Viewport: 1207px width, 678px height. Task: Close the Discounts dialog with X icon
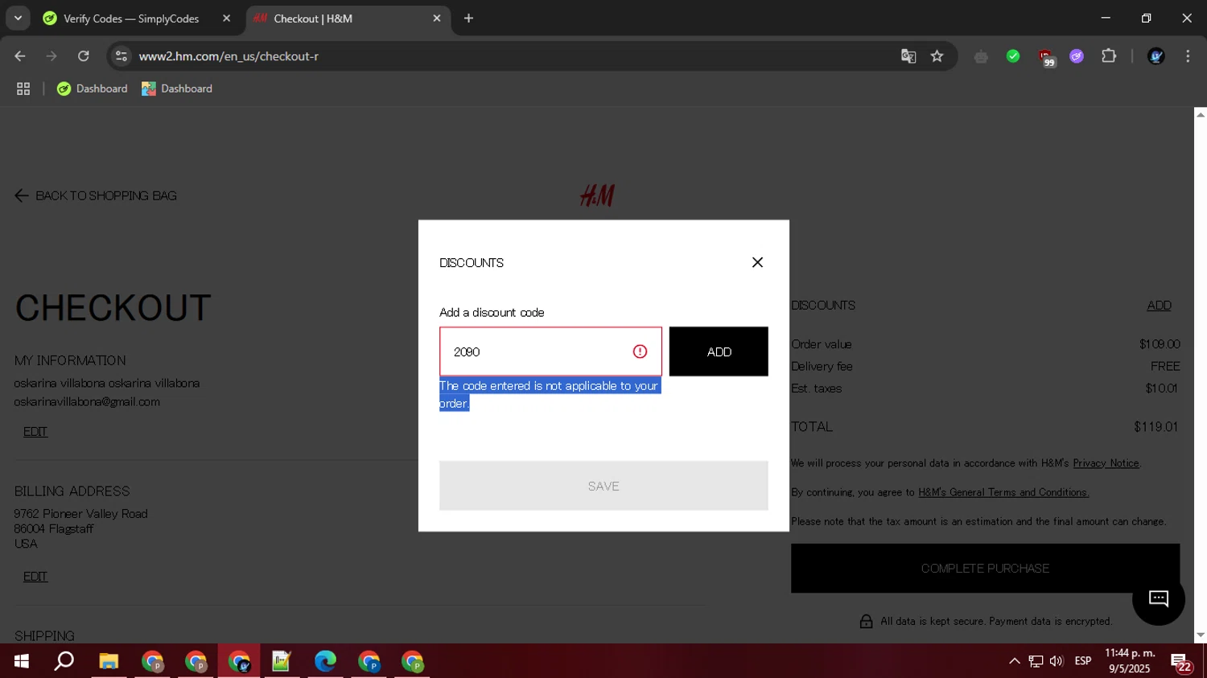pyautogui.click(x=757, y=262)
